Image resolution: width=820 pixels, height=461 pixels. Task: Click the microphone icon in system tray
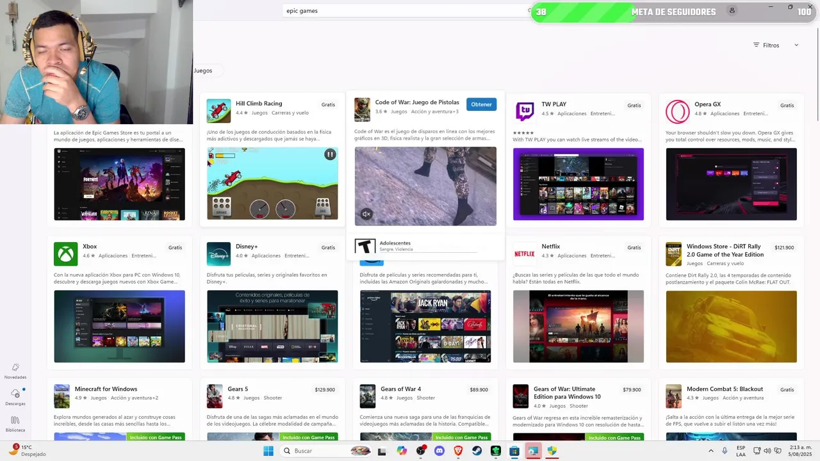click(x=725, y=451)
